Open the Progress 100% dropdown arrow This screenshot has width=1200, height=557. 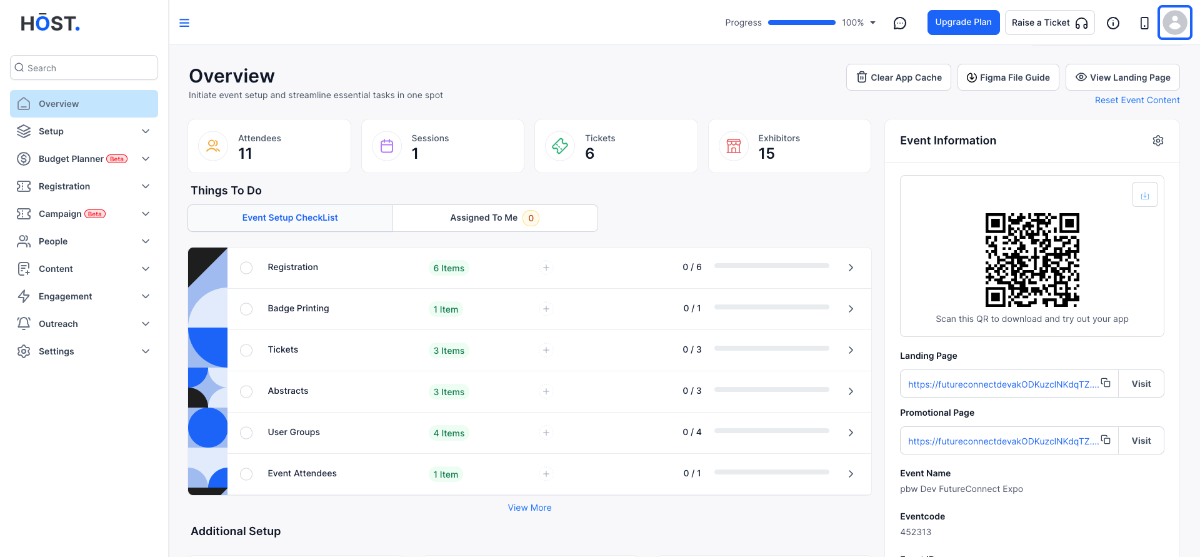click(x=873, y=23)
